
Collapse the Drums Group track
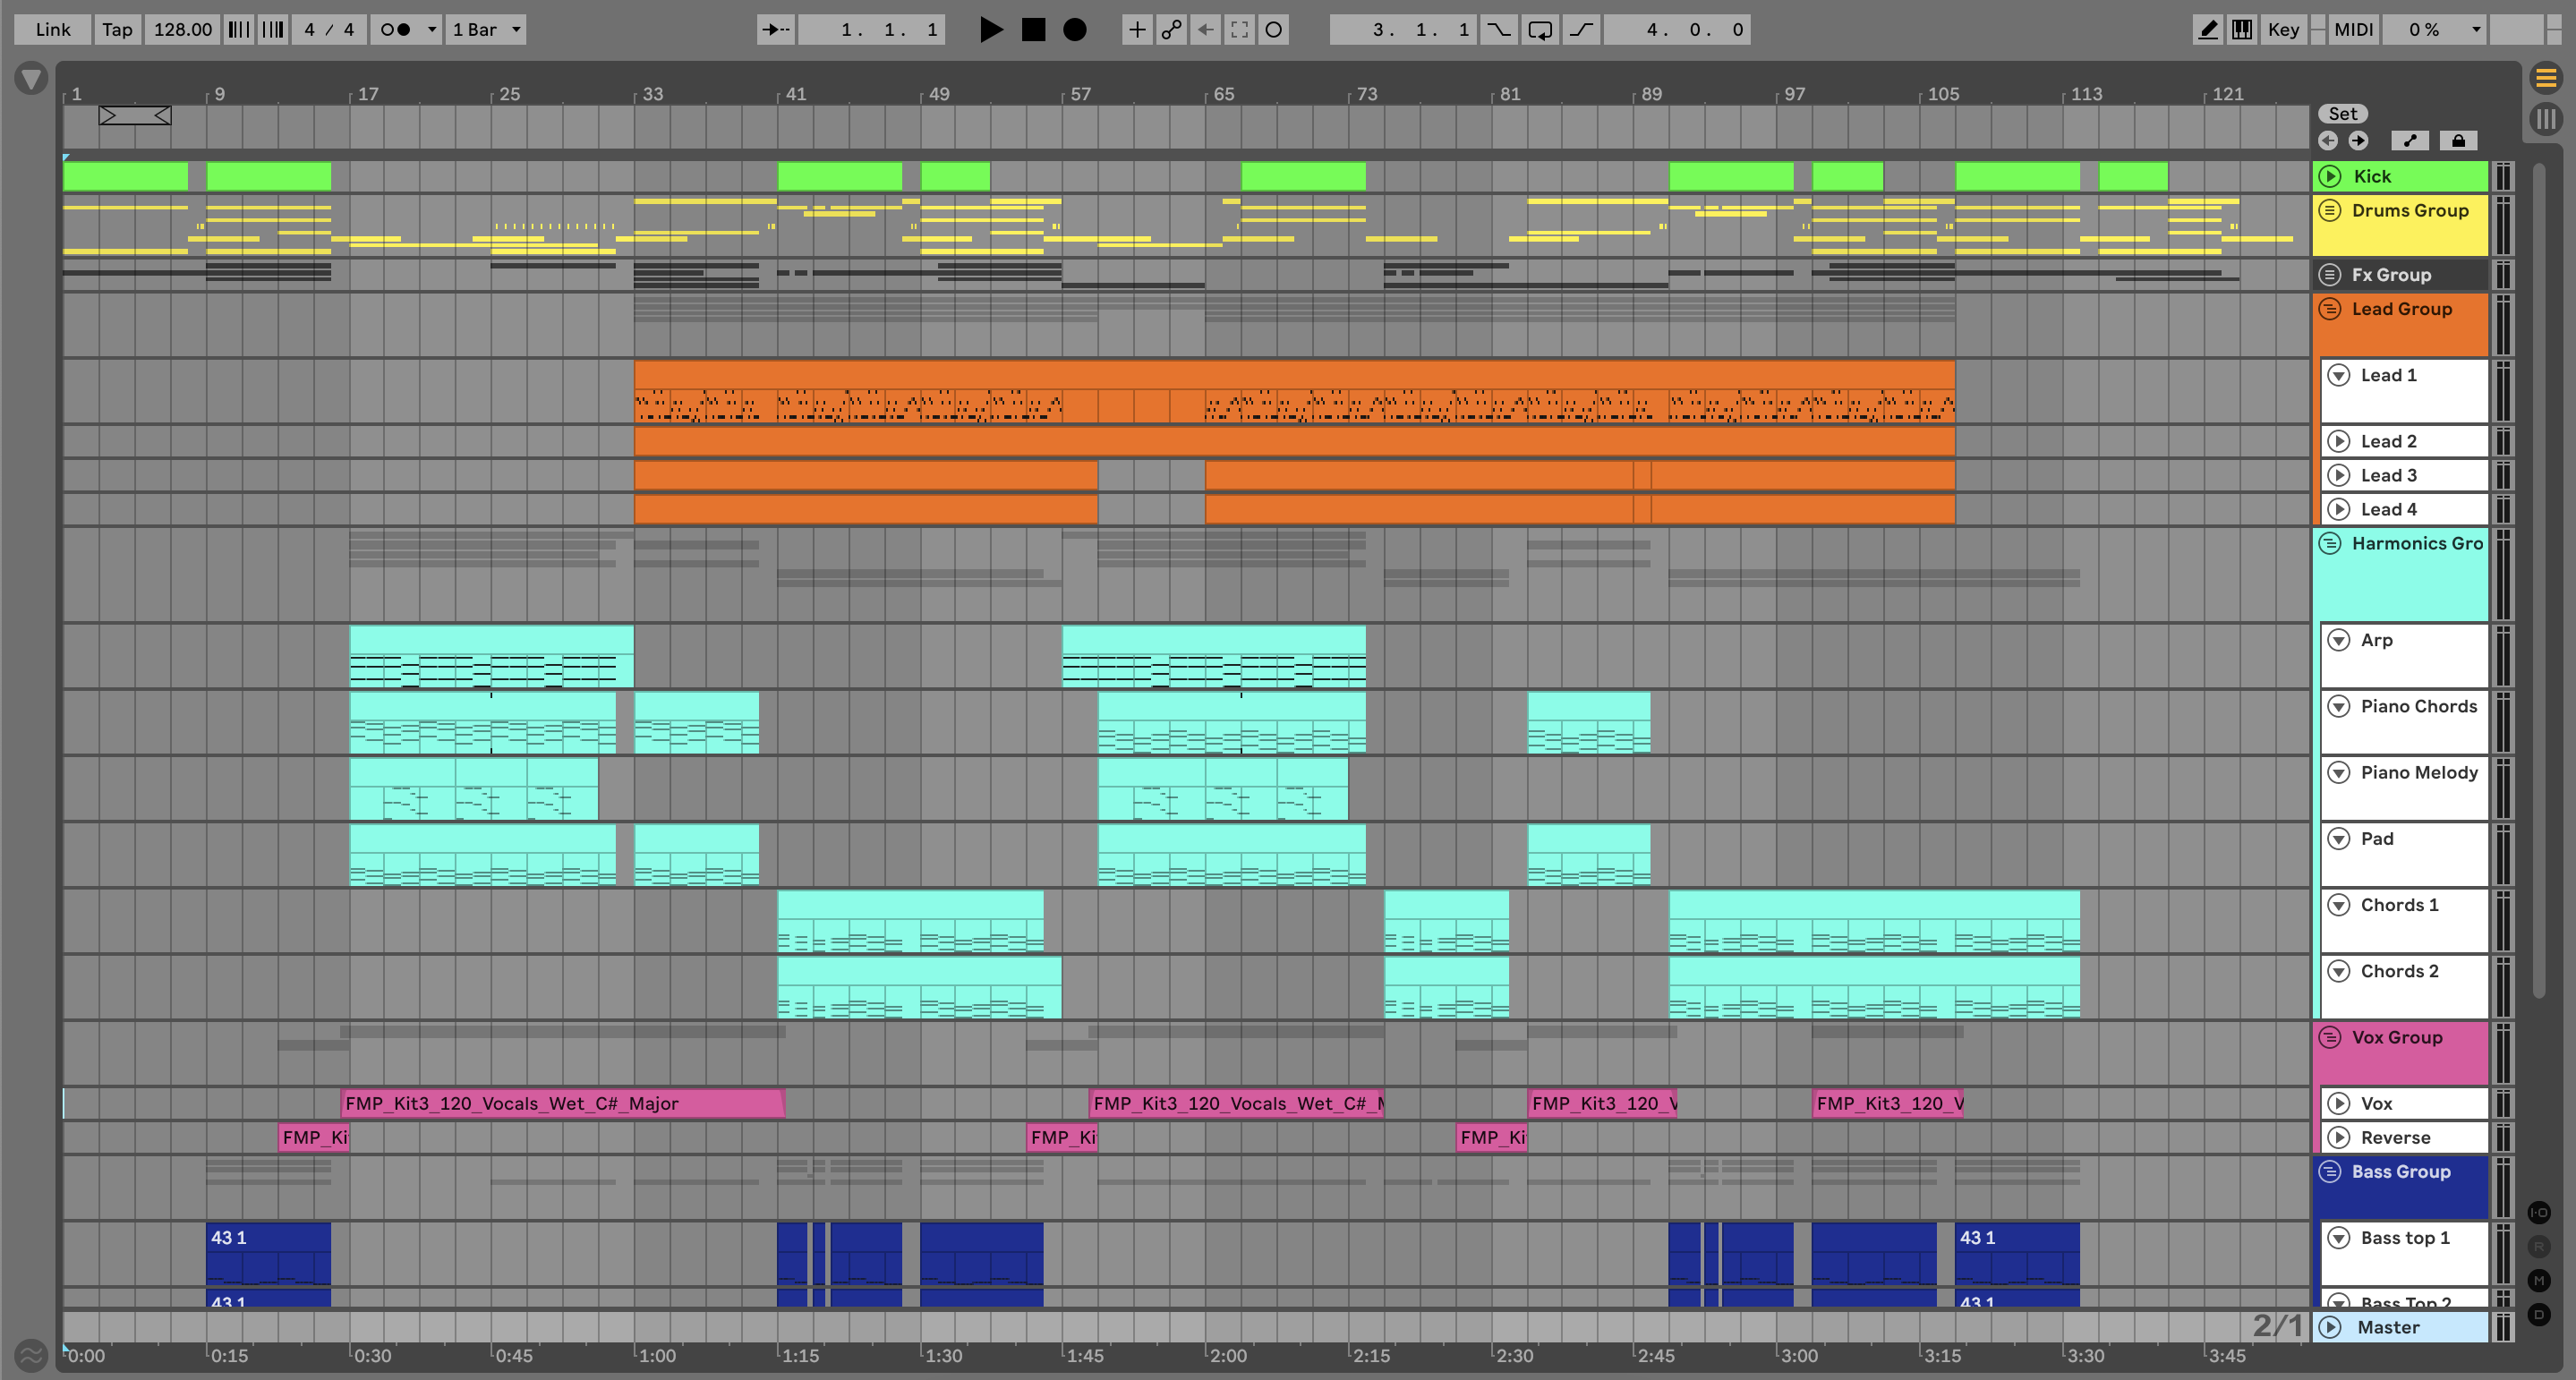pos(2330,211)
